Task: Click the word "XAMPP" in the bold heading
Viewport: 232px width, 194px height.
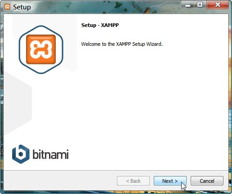Action: [110, 25]
